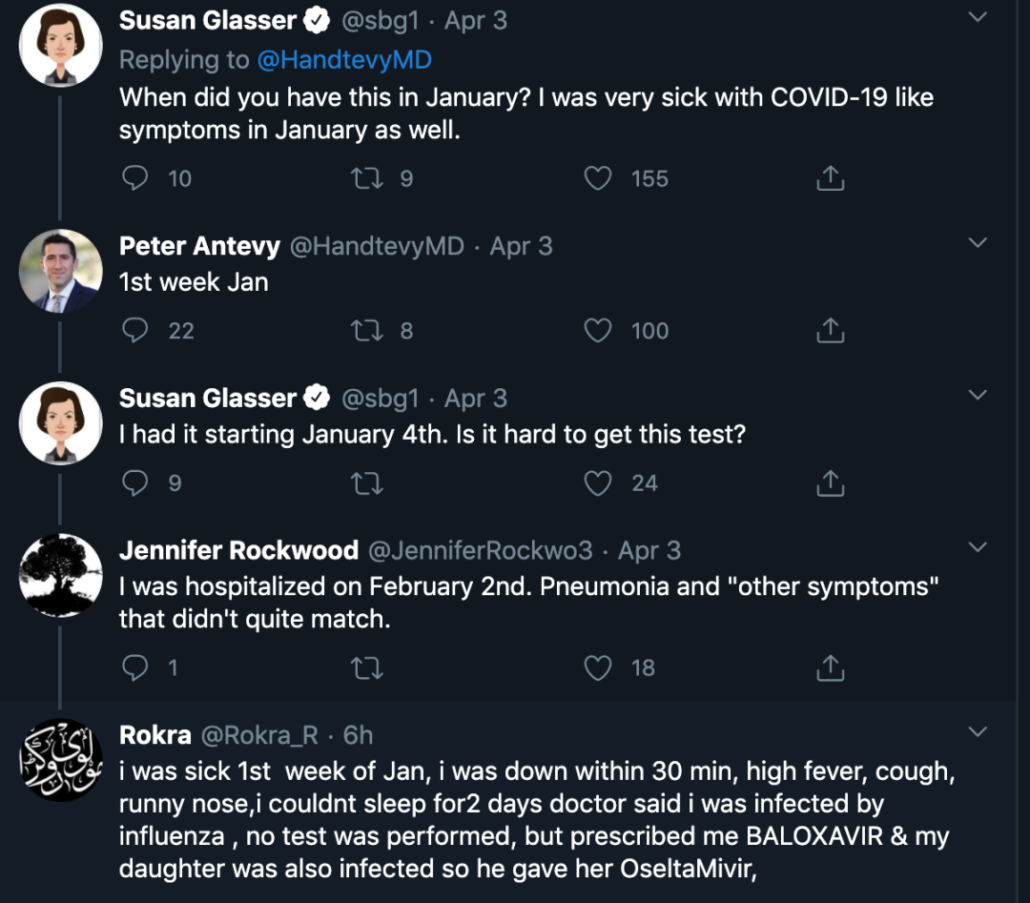Reply to Susan Glasser's first tweet
Screen dimensions: 1030x903
point(136,178)
